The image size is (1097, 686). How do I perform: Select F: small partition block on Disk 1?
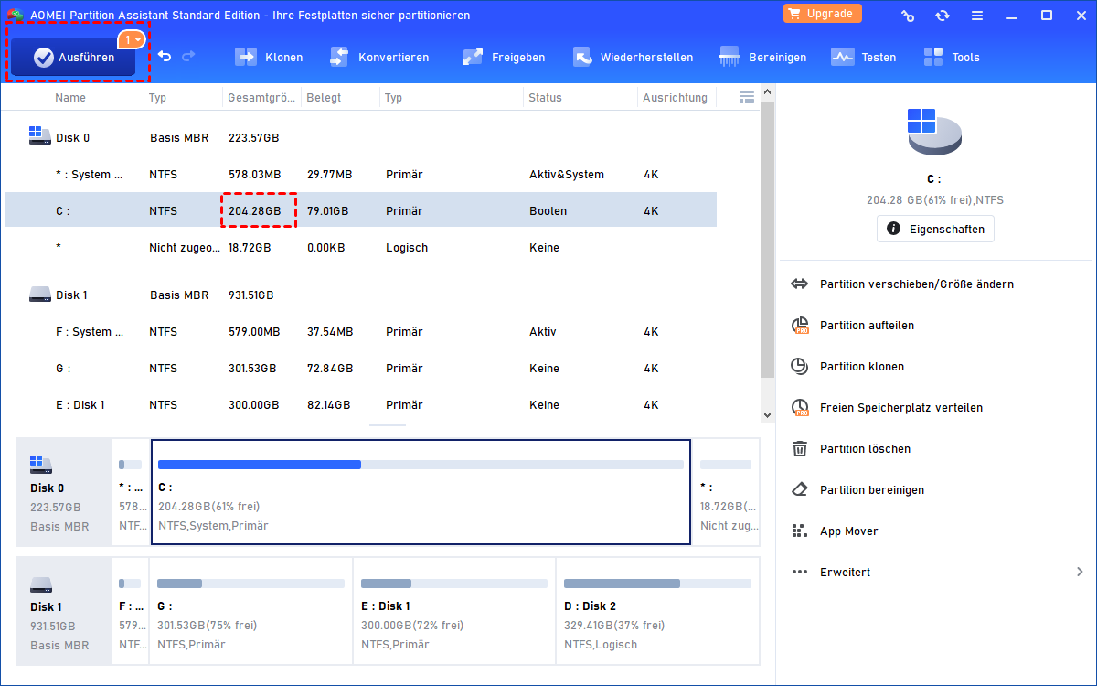[x=131, y=611]
